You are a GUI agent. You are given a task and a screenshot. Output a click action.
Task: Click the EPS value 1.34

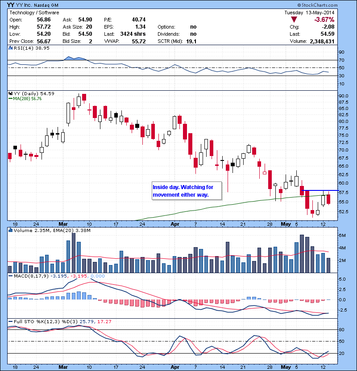pyautogui.click(x=140, y=27)
